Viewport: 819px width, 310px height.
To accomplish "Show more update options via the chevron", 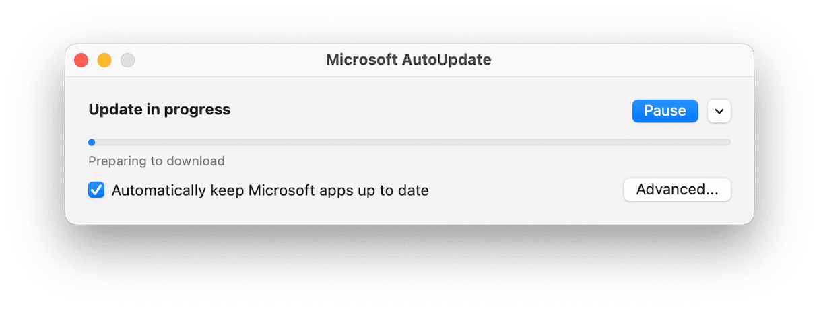I will (x=719, y=111).
